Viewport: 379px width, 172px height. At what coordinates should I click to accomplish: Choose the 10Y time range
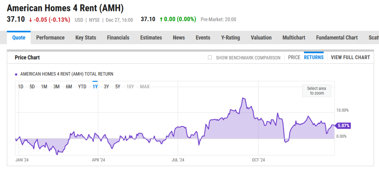[130, 87]
